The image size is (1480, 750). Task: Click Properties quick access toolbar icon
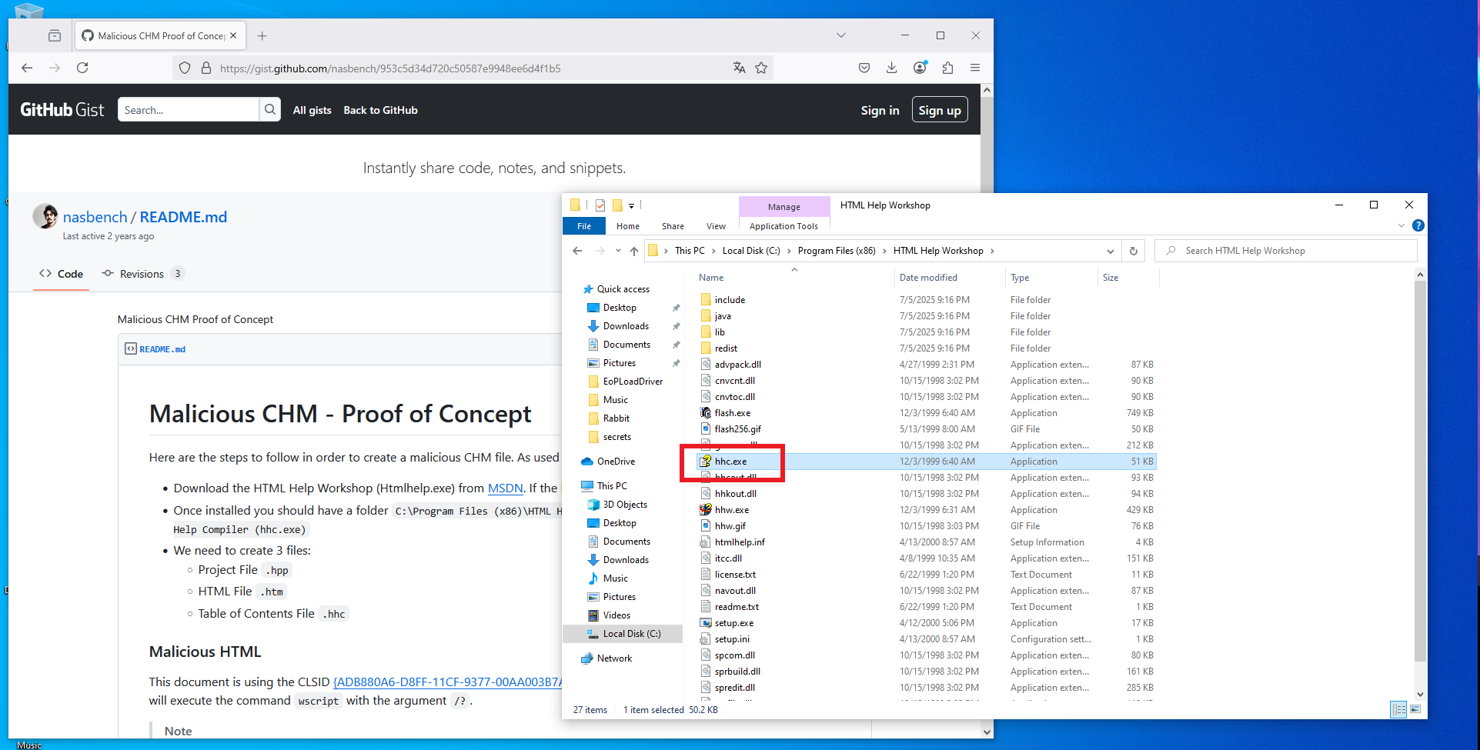pyautogui.click(x=600, y=205)
